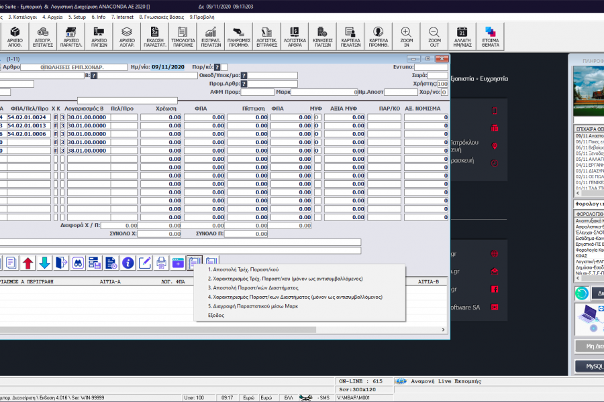Click the pencil edit icon
604x402 pixels.
[x=144, y=263]
